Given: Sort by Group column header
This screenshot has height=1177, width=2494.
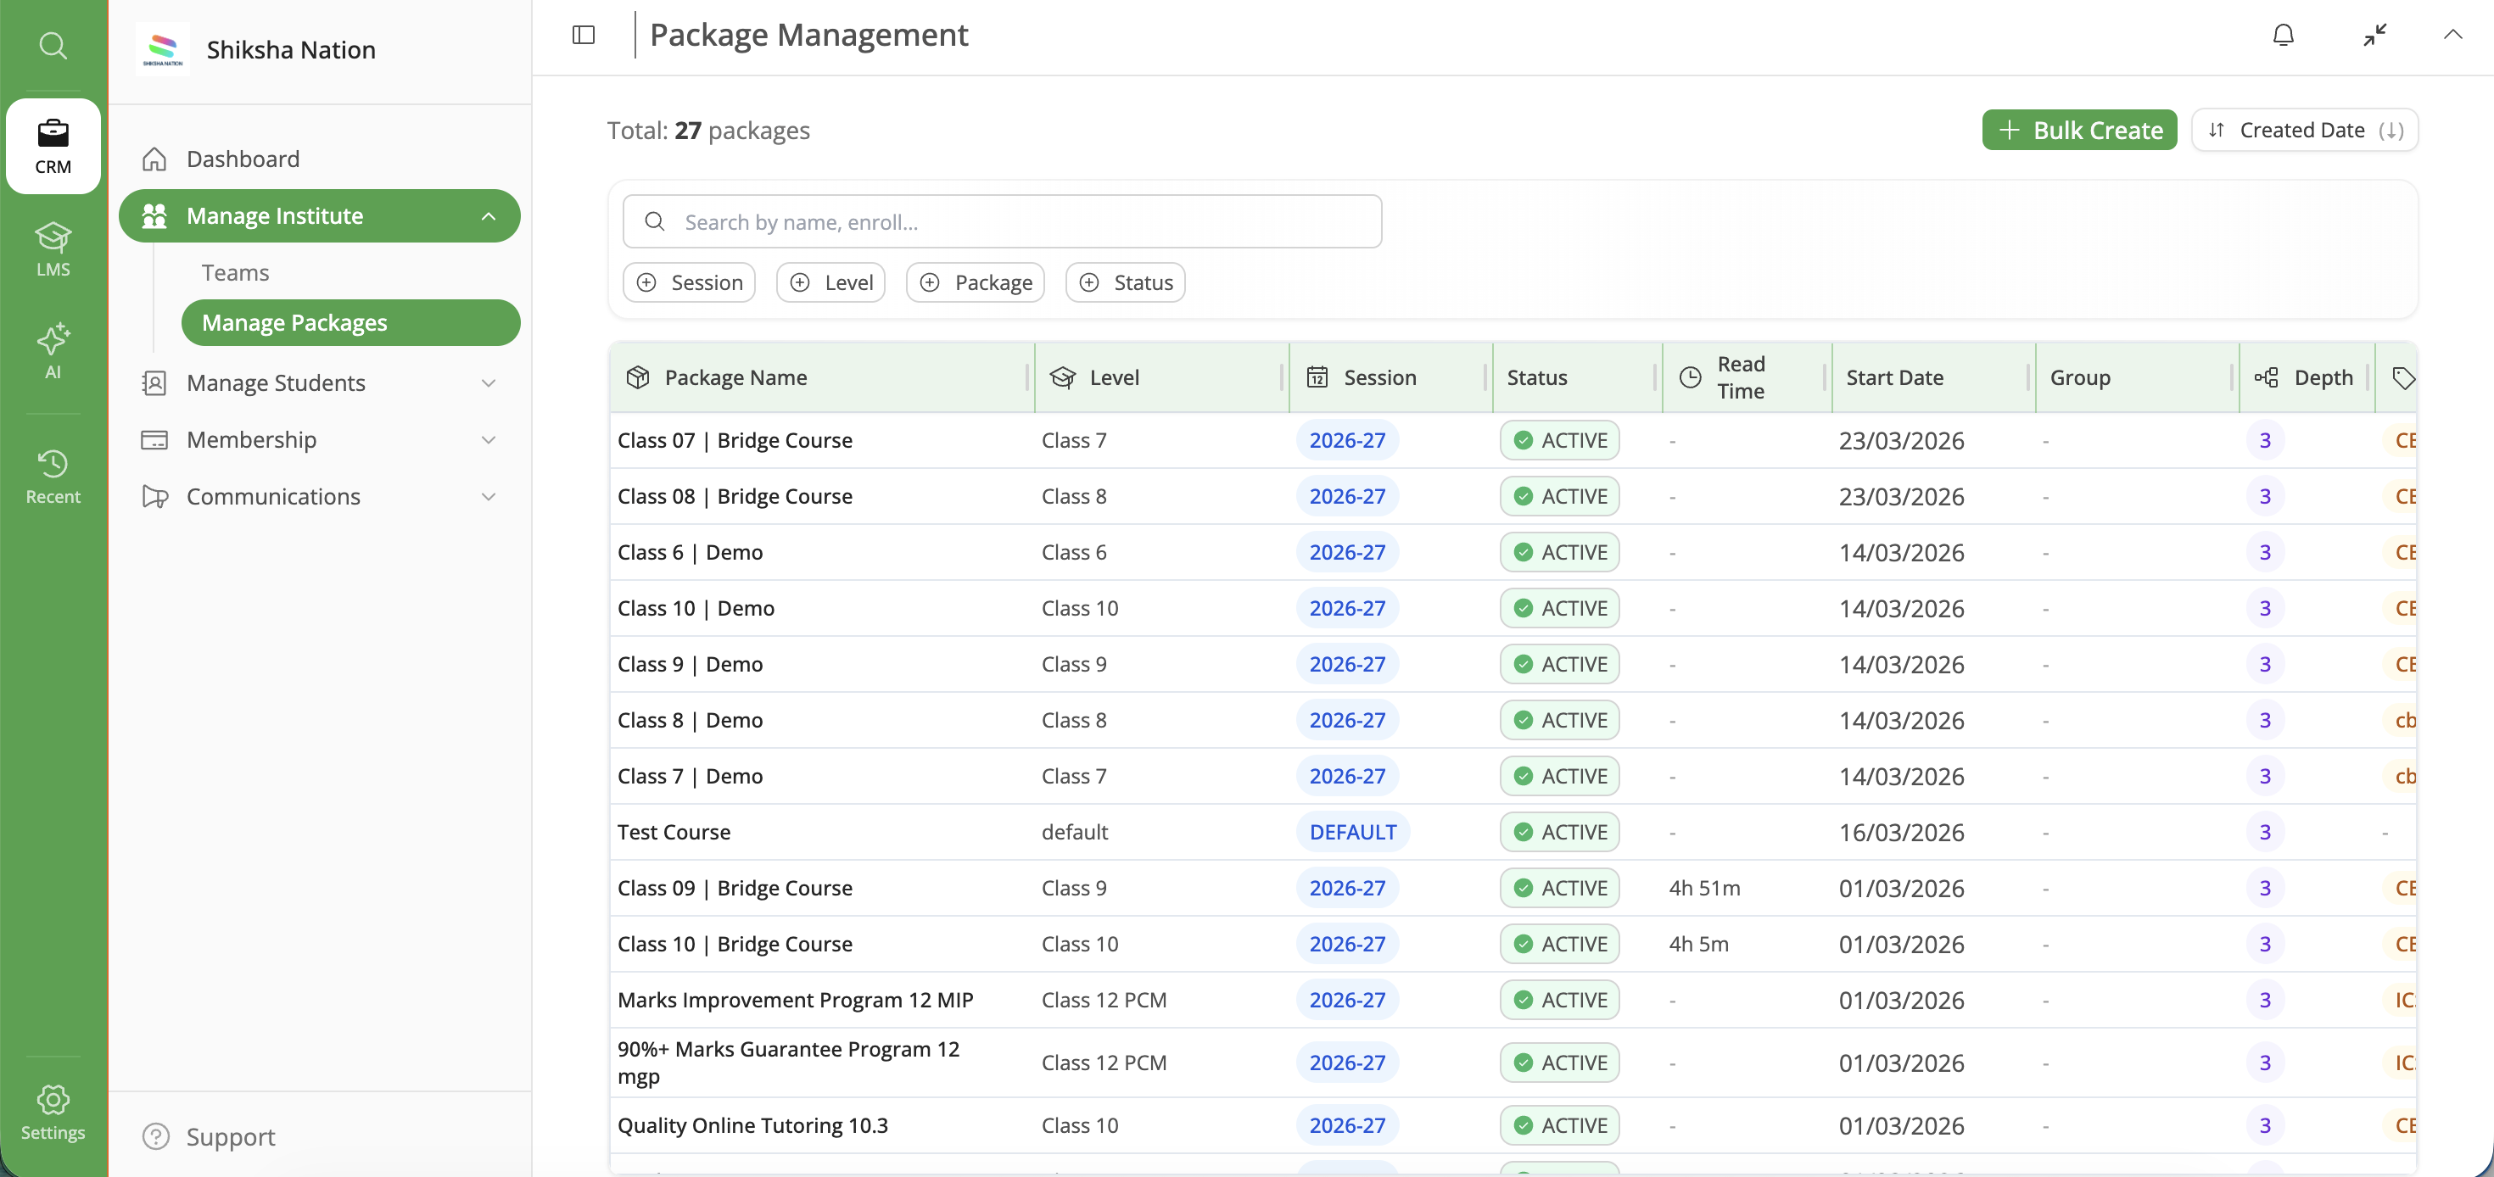Looking at the screenshot, I should click(x=2080, y=377).
